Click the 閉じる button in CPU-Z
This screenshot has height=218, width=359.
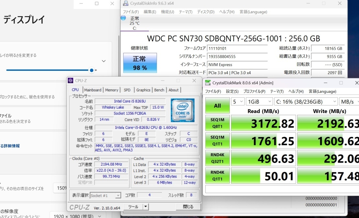(188, 207)
